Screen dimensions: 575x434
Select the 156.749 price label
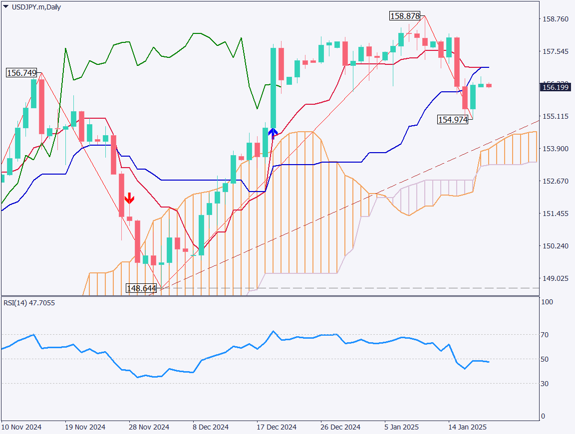21,72
